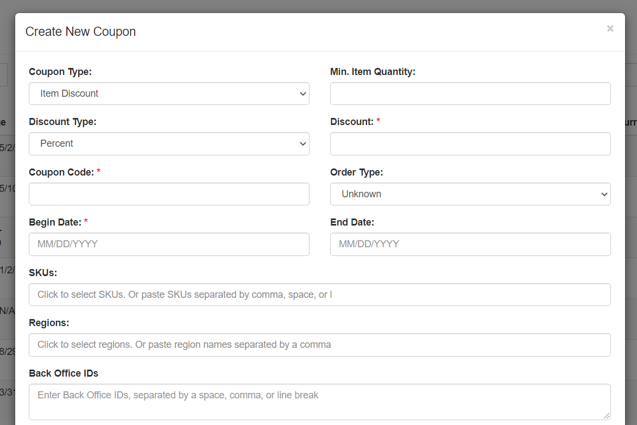Click the SKUs selection box

coord(320,295)
